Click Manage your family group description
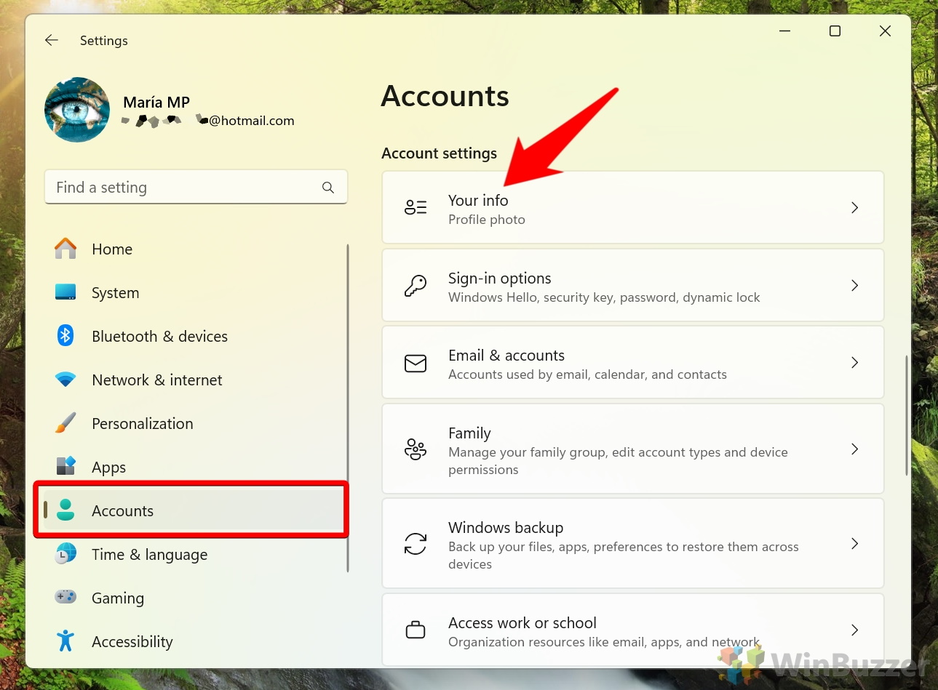Image resolution: width=938 pixels, height=690 pixels. (x=618, y=461)
